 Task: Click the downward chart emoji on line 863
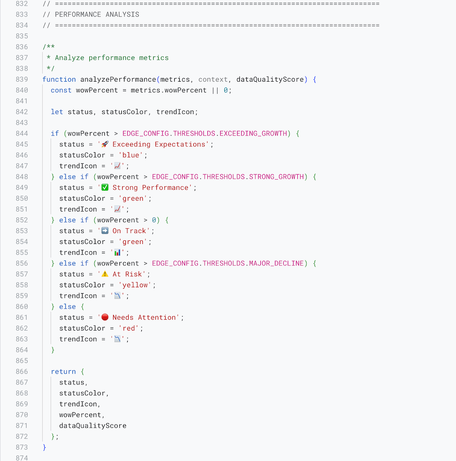coord(117,339)
